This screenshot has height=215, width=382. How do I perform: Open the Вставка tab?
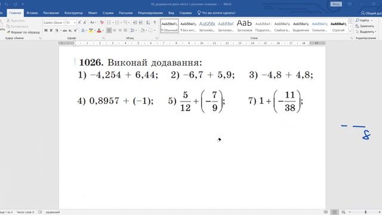tap(32, 13)
